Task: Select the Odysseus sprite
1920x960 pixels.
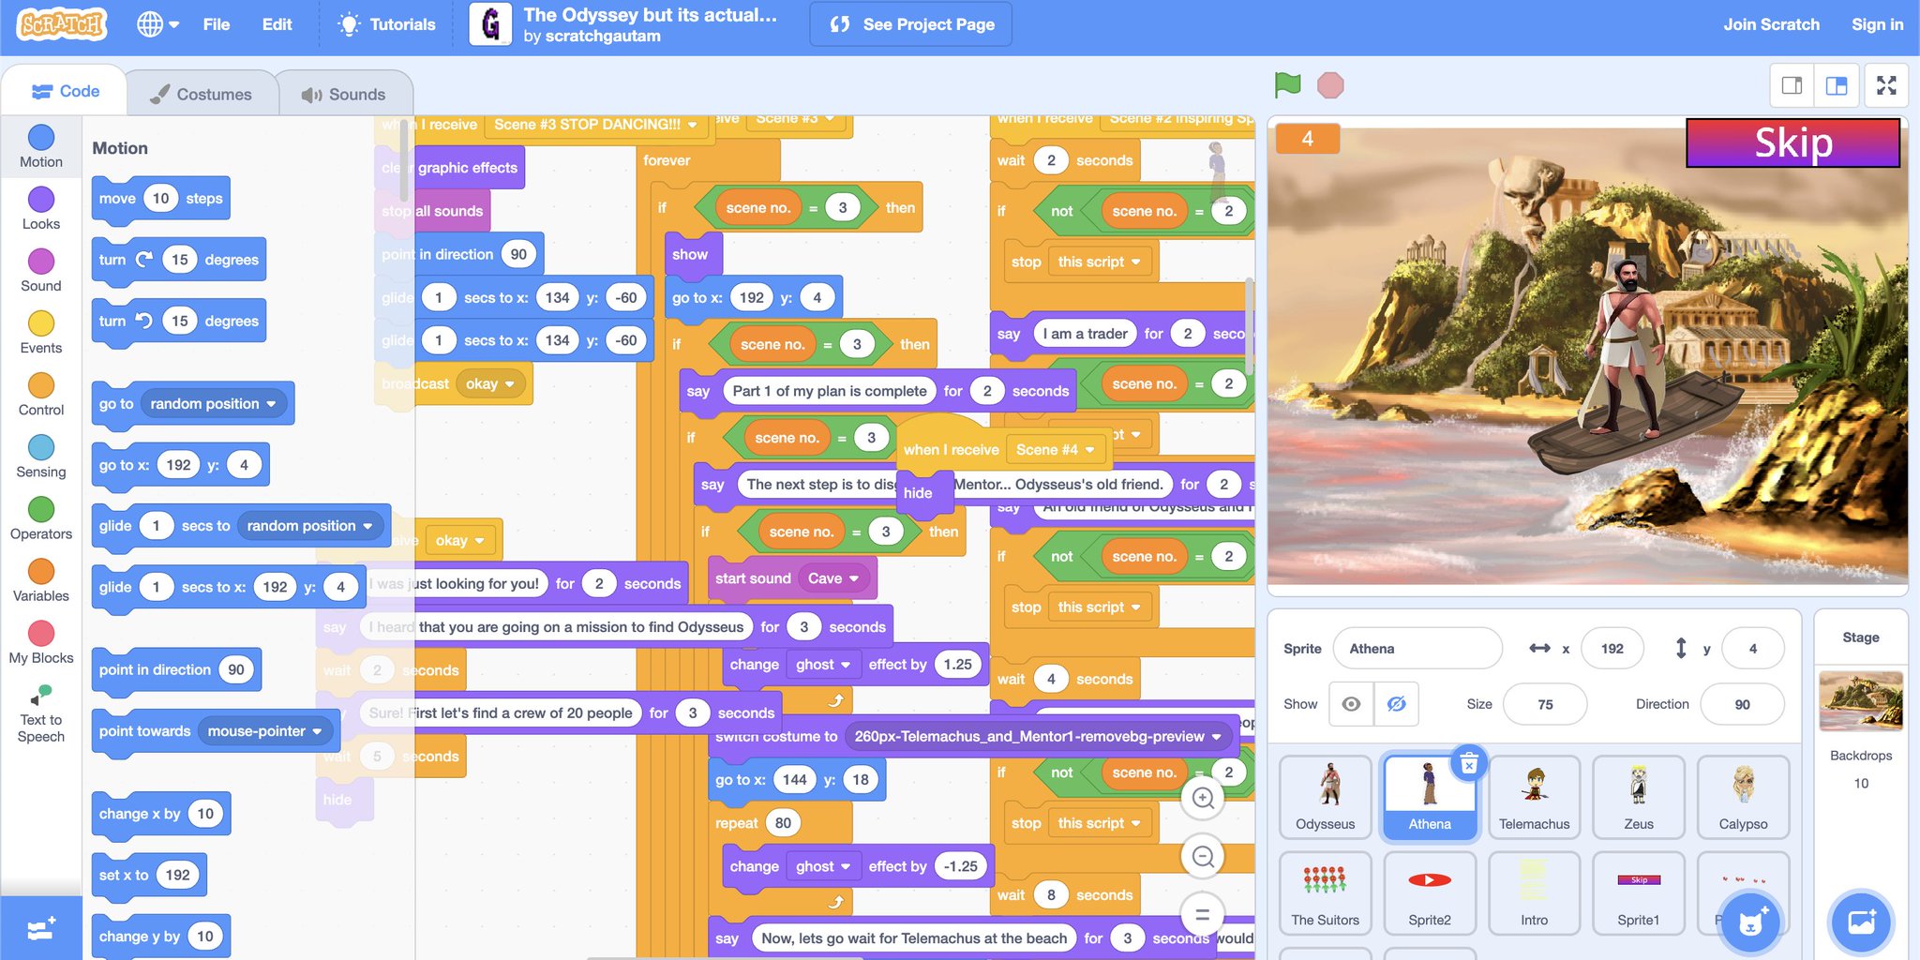Action: 1325,797
